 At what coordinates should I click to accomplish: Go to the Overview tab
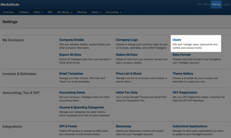point(8,12)
